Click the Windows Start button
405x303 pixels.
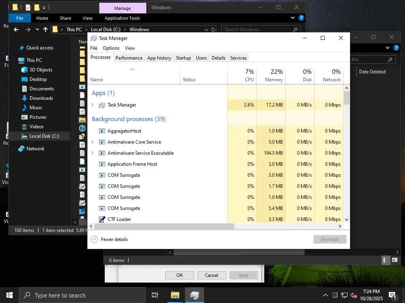pyautogui.click(x=9, y=295)
